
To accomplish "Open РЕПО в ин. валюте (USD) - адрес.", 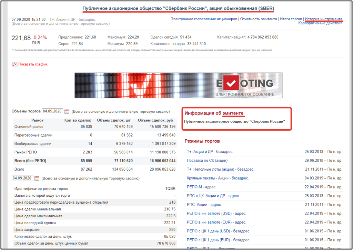I will click(216, 214).
